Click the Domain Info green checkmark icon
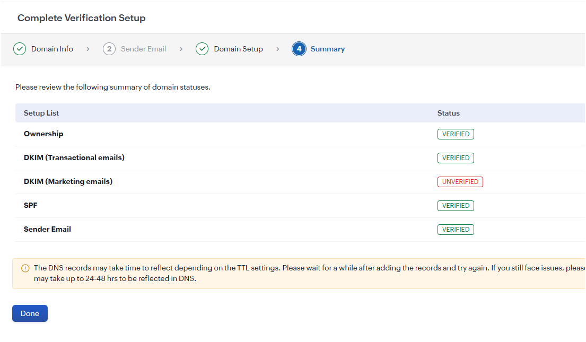586x342 pixels. pyautogui.click(x=20, y=49)
